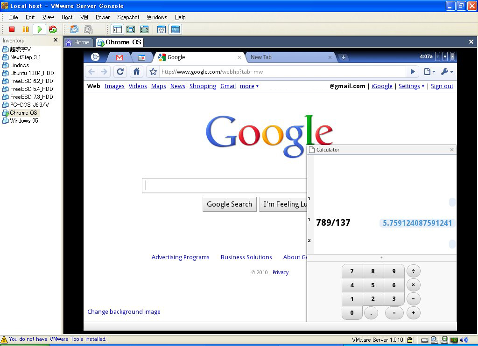Click the browser address bar
478x346 pixels.
click(x=282, y=72)
